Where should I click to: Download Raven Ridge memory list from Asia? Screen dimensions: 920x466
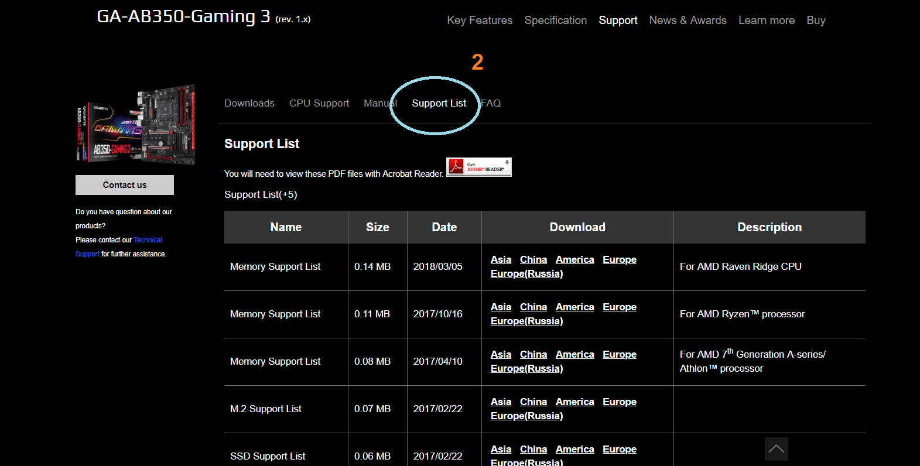click(501, 259)
